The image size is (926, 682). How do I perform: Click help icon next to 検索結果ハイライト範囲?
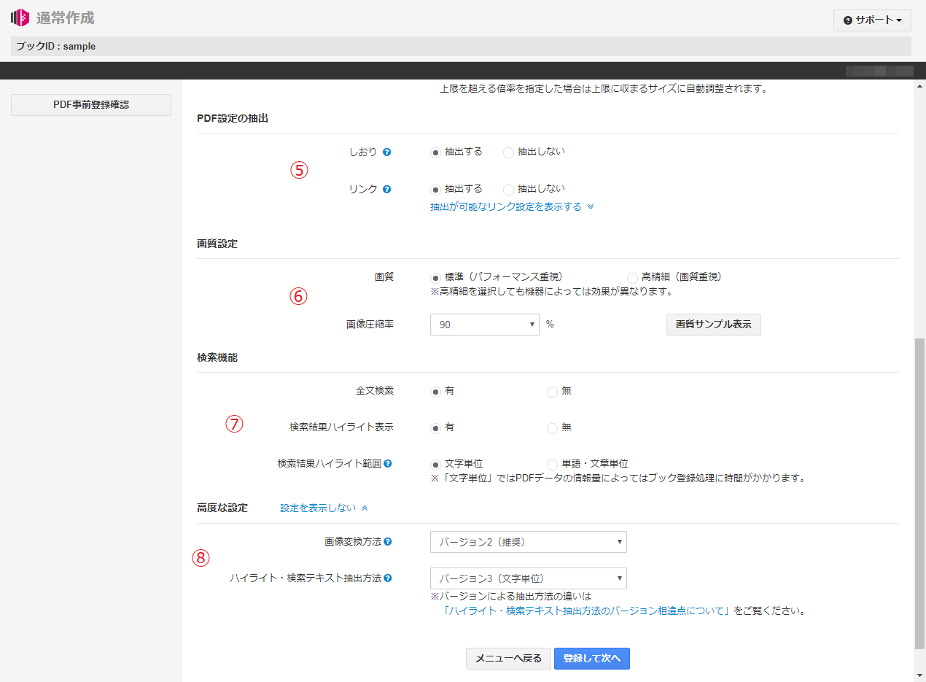coord(388,464)
